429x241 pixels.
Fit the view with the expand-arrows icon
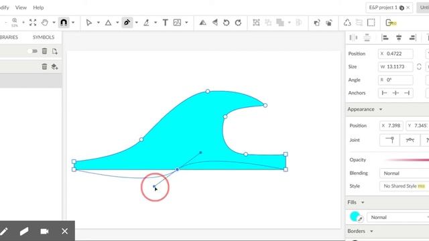pyautogui.click(x=33, y=22)
